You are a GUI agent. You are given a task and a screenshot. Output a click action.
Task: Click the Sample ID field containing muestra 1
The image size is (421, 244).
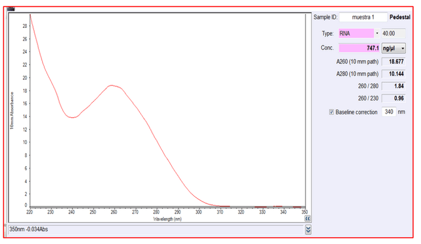pos(363,17)
